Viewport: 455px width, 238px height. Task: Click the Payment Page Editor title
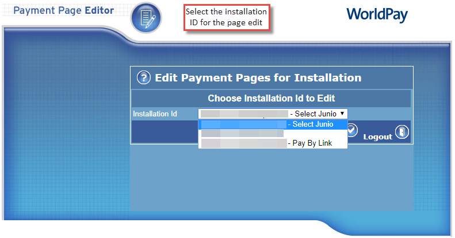tap(63, 10)
